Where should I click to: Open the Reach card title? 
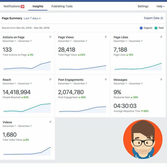(7, 80)
